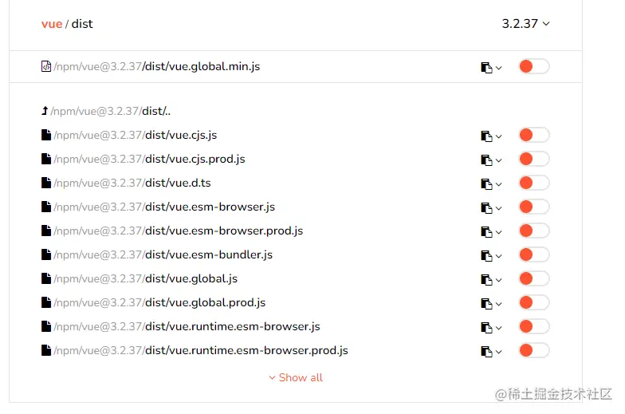Copy the vue.esm-browser.prod.js URL
This screenshot has width=625, height=414.
486,231
